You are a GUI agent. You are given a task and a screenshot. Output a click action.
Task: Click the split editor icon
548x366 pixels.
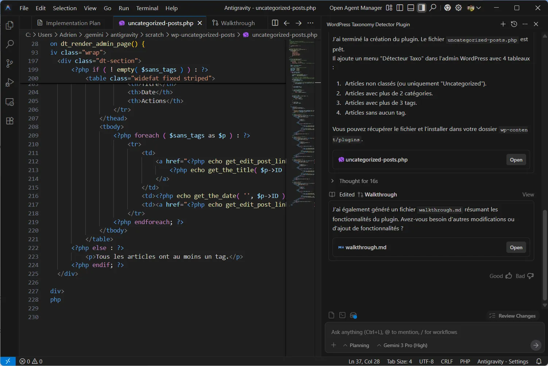(x=275, y=23)
